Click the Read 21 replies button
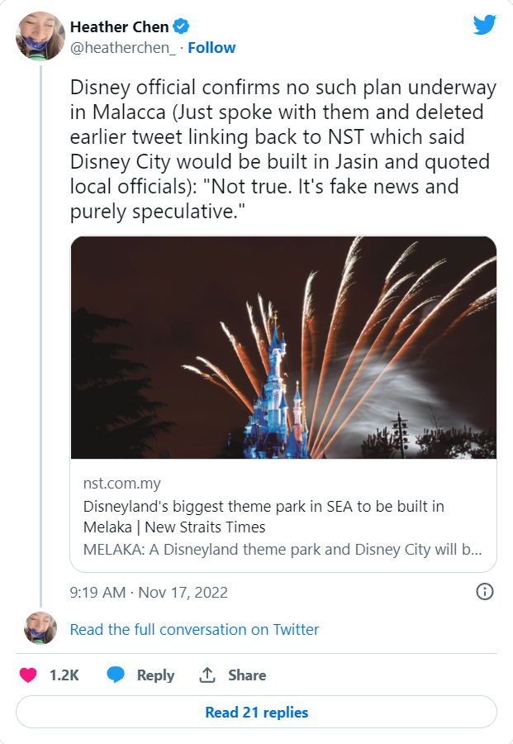This screenshot has width=513, height=744. coord(256,712)
